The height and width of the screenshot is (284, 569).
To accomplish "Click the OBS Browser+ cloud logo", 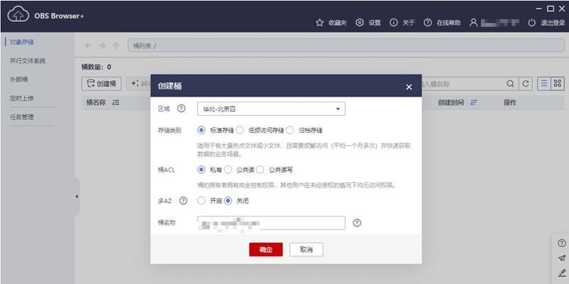I will (x=18, y=15).
